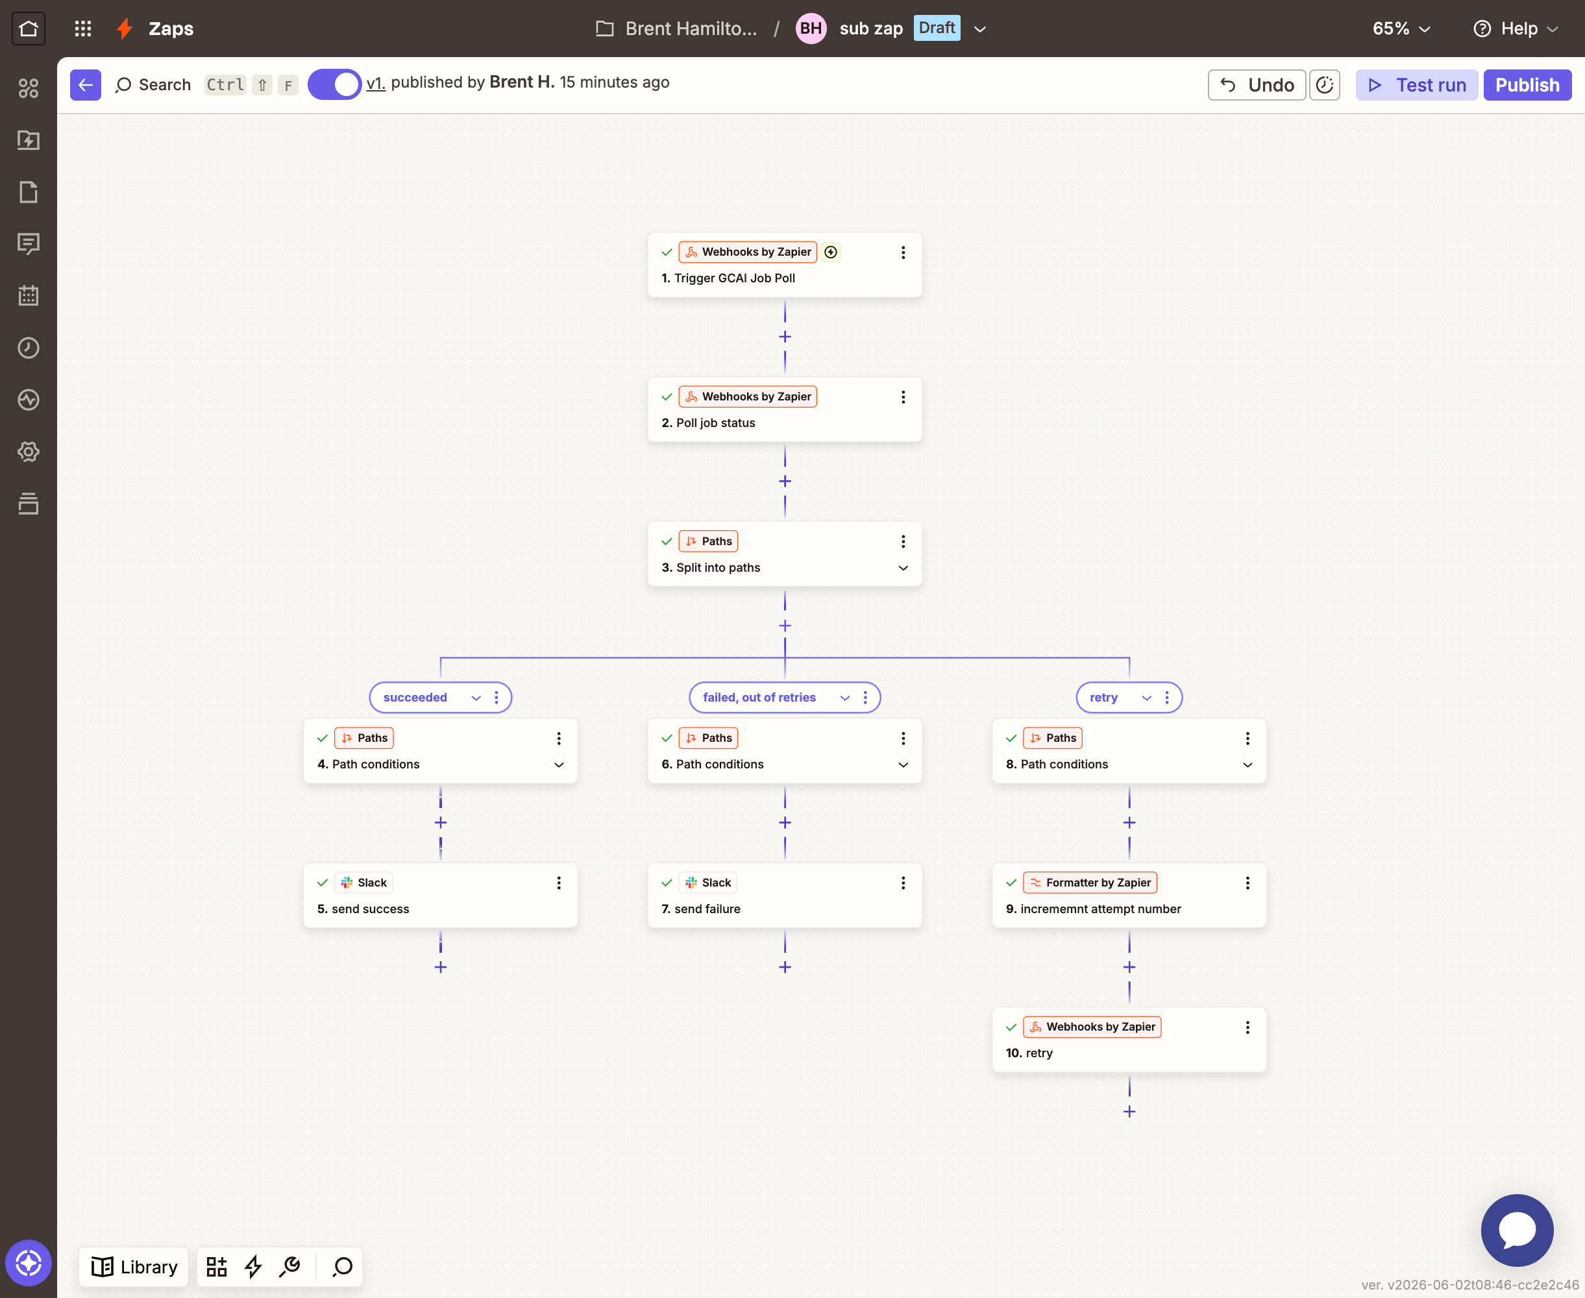Toggle the Zap on/off switch
The width and height of the screenshot is (1585, 1298).
[334, 84]
